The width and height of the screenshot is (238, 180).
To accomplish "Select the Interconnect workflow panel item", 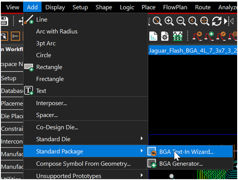I will click(x=12, y=142).
